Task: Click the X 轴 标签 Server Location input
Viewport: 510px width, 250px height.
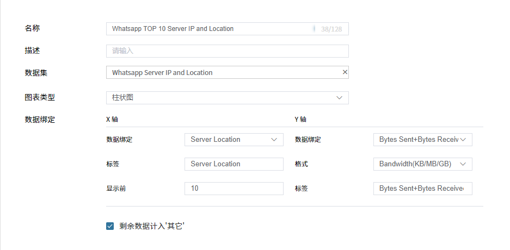Action: 234,164
